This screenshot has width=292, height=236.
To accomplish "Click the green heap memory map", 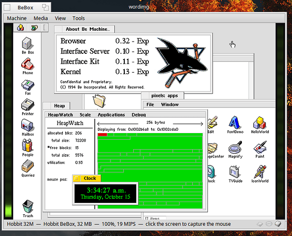I will (150, 171).
